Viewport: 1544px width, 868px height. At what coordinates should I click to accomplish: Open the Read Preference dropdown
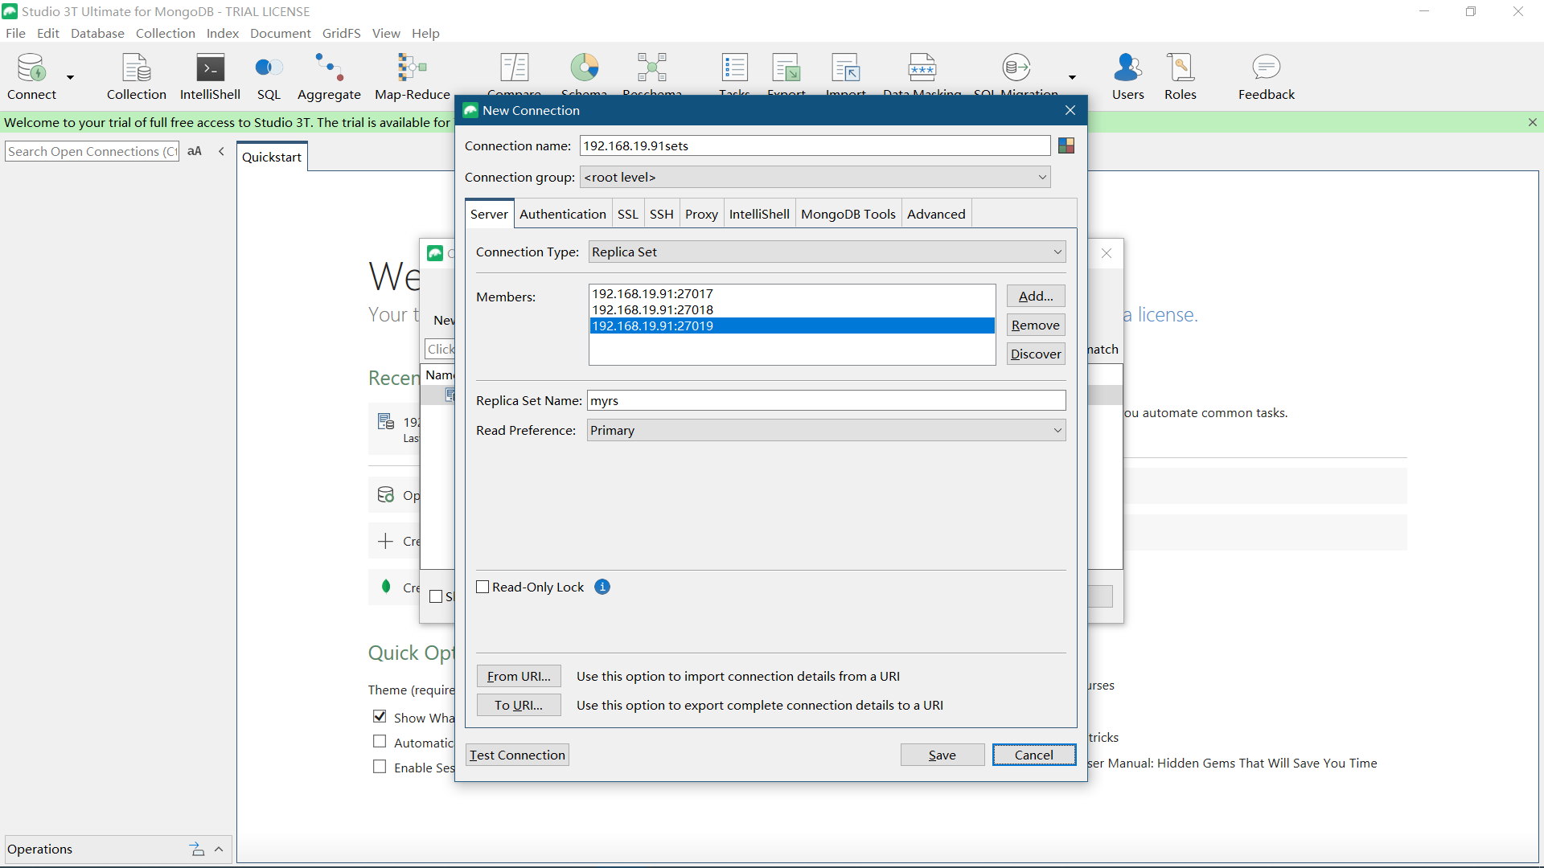coord(826,430)
